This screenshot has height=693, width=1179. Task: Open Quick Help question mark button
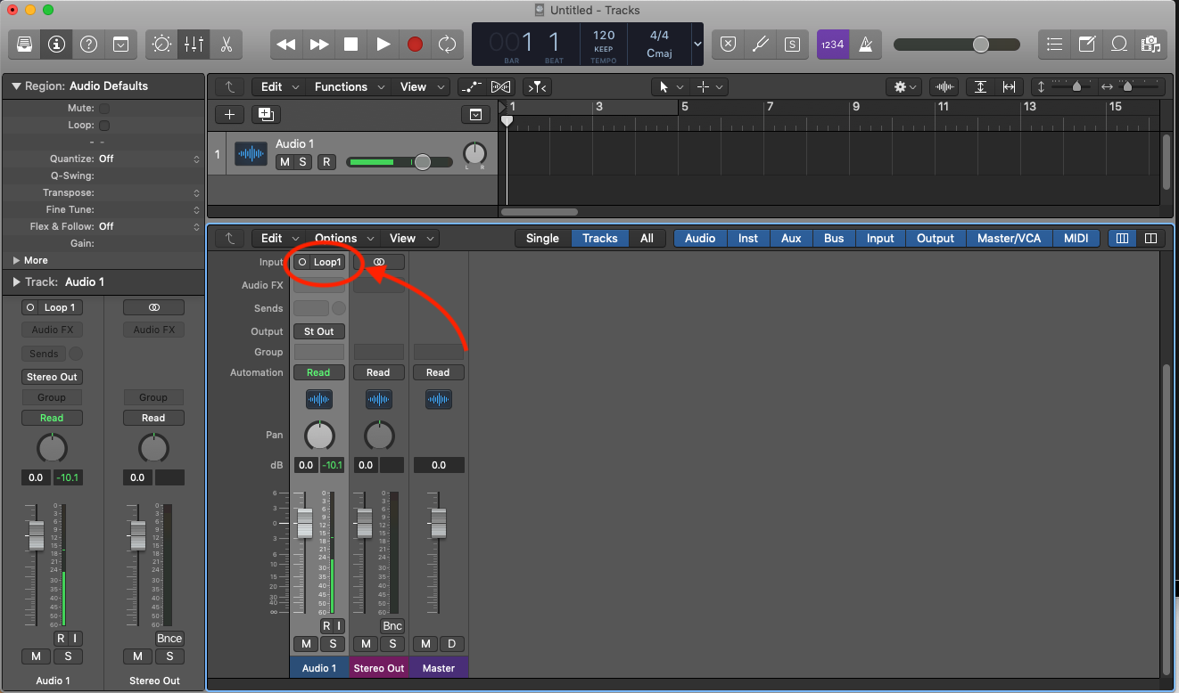coord(88,44)
